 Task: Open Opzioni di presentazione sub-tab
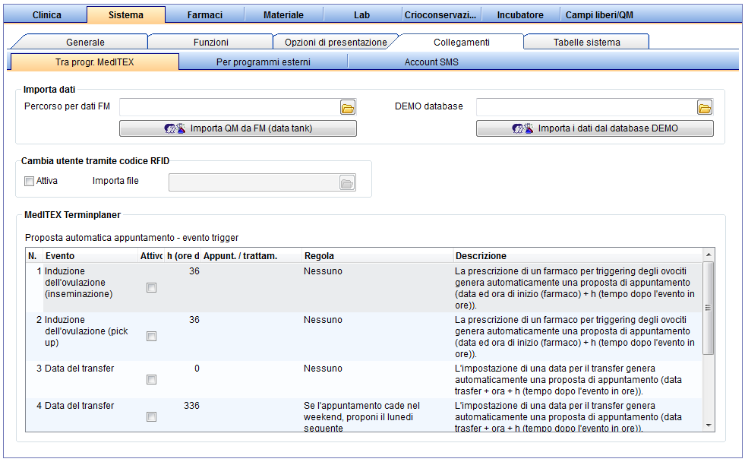click(x=336, y=43)
